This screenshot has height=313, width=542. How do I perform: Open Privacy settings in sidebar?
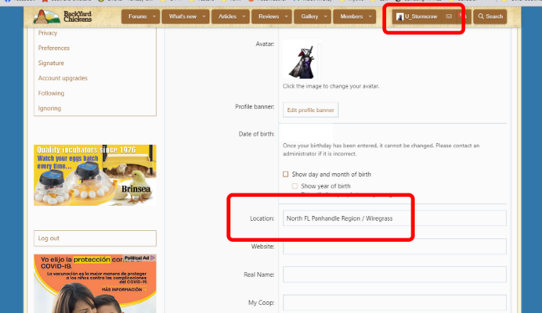(x=48, y=33)
